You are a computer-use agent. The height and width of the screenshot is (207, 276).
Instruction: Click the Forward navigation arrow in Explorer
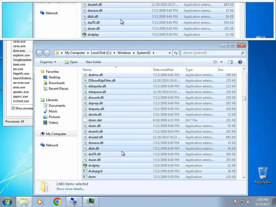(x=47, y=53)
